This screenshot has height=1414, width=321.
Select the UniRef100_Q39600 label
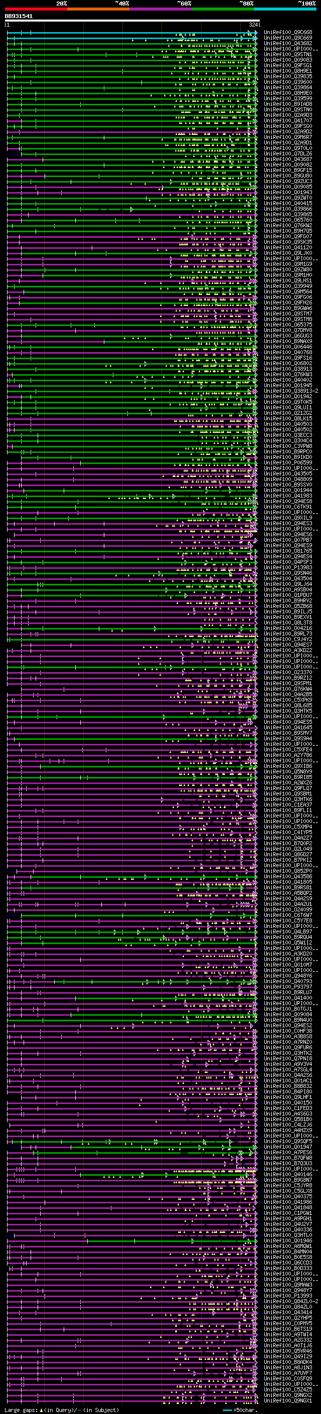pos(287,82)
